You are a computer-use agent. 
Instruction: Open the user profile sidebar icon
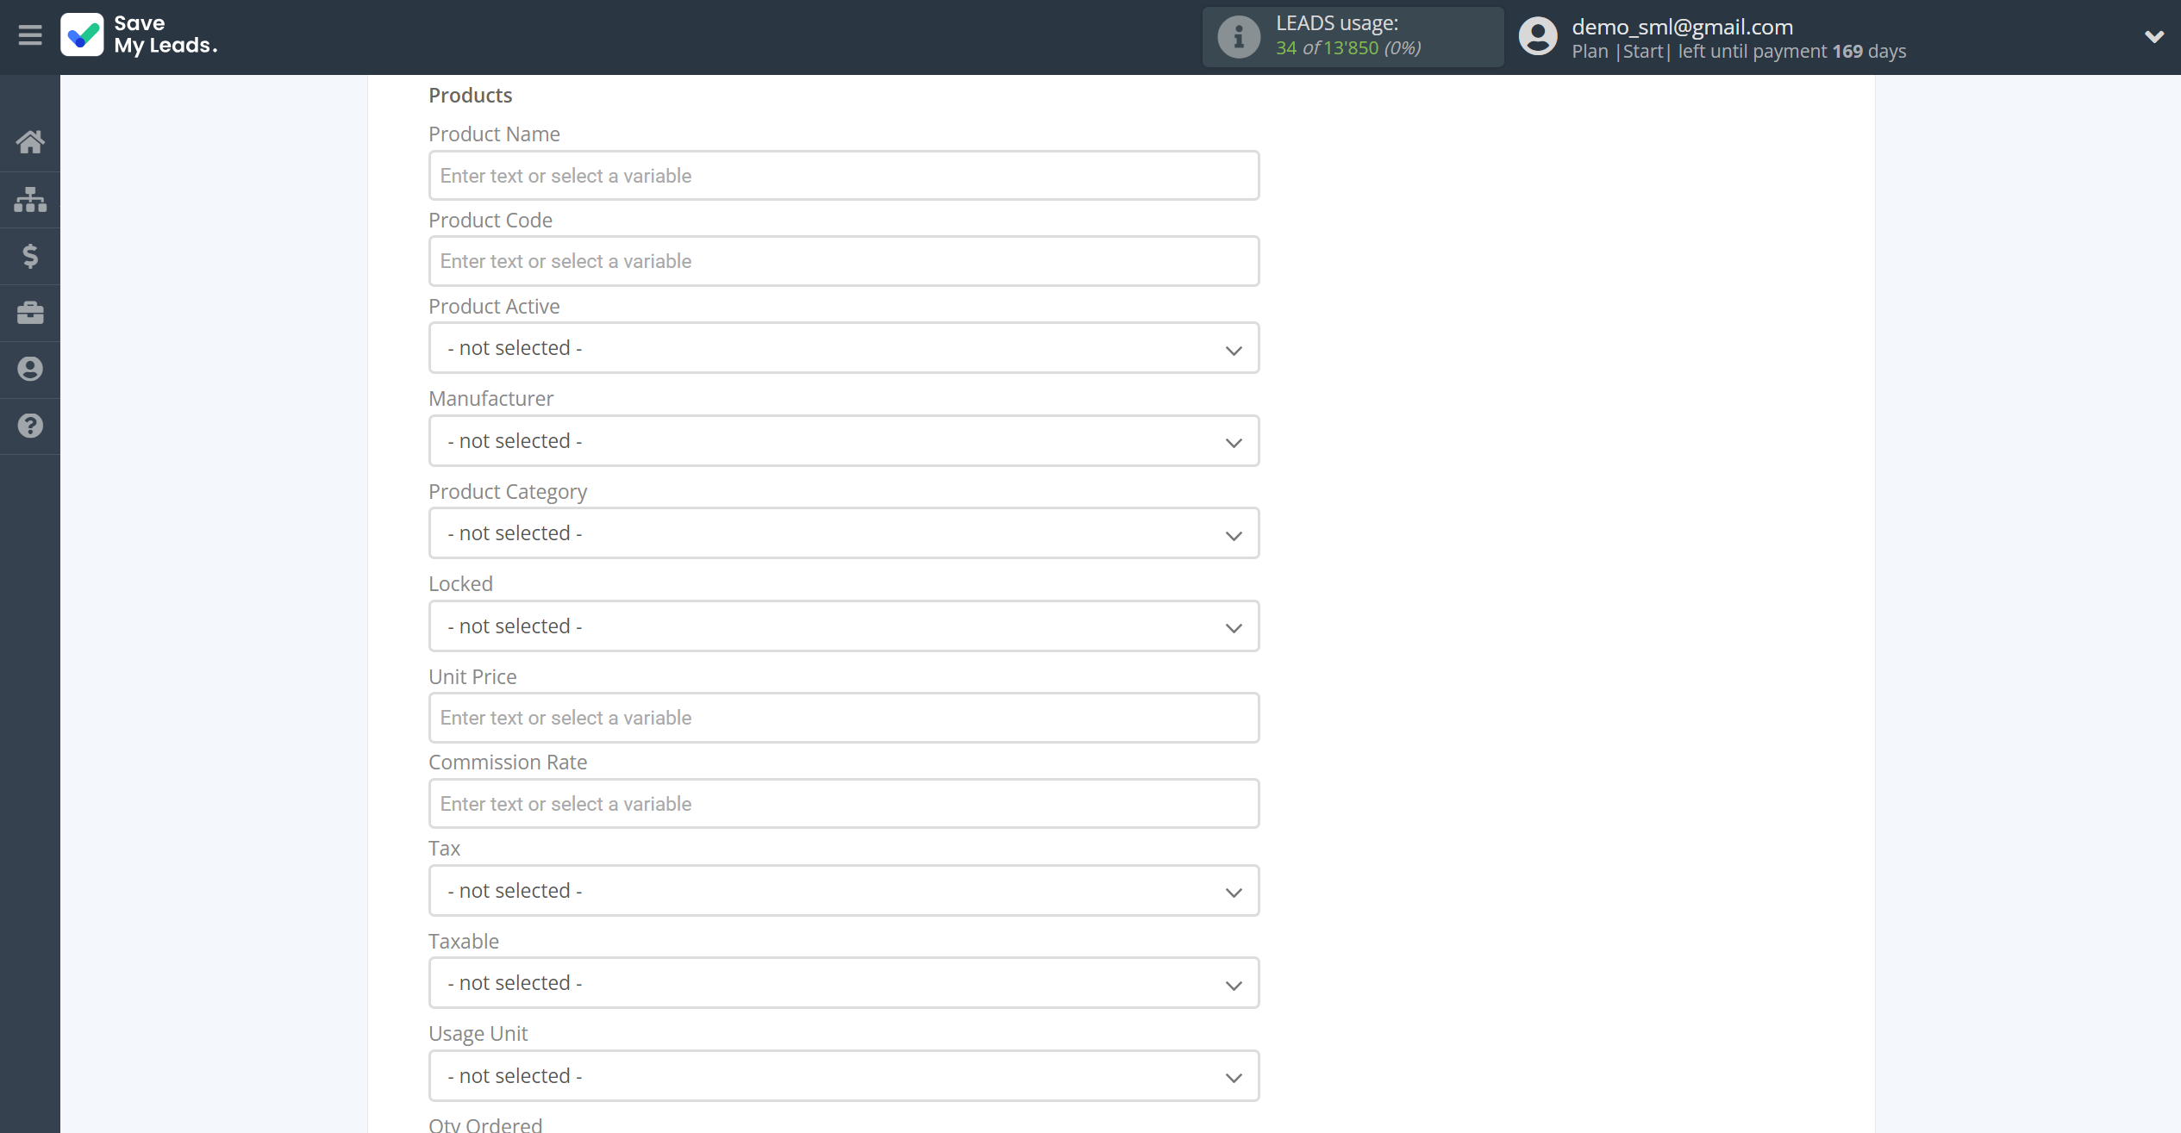(30, 369)
